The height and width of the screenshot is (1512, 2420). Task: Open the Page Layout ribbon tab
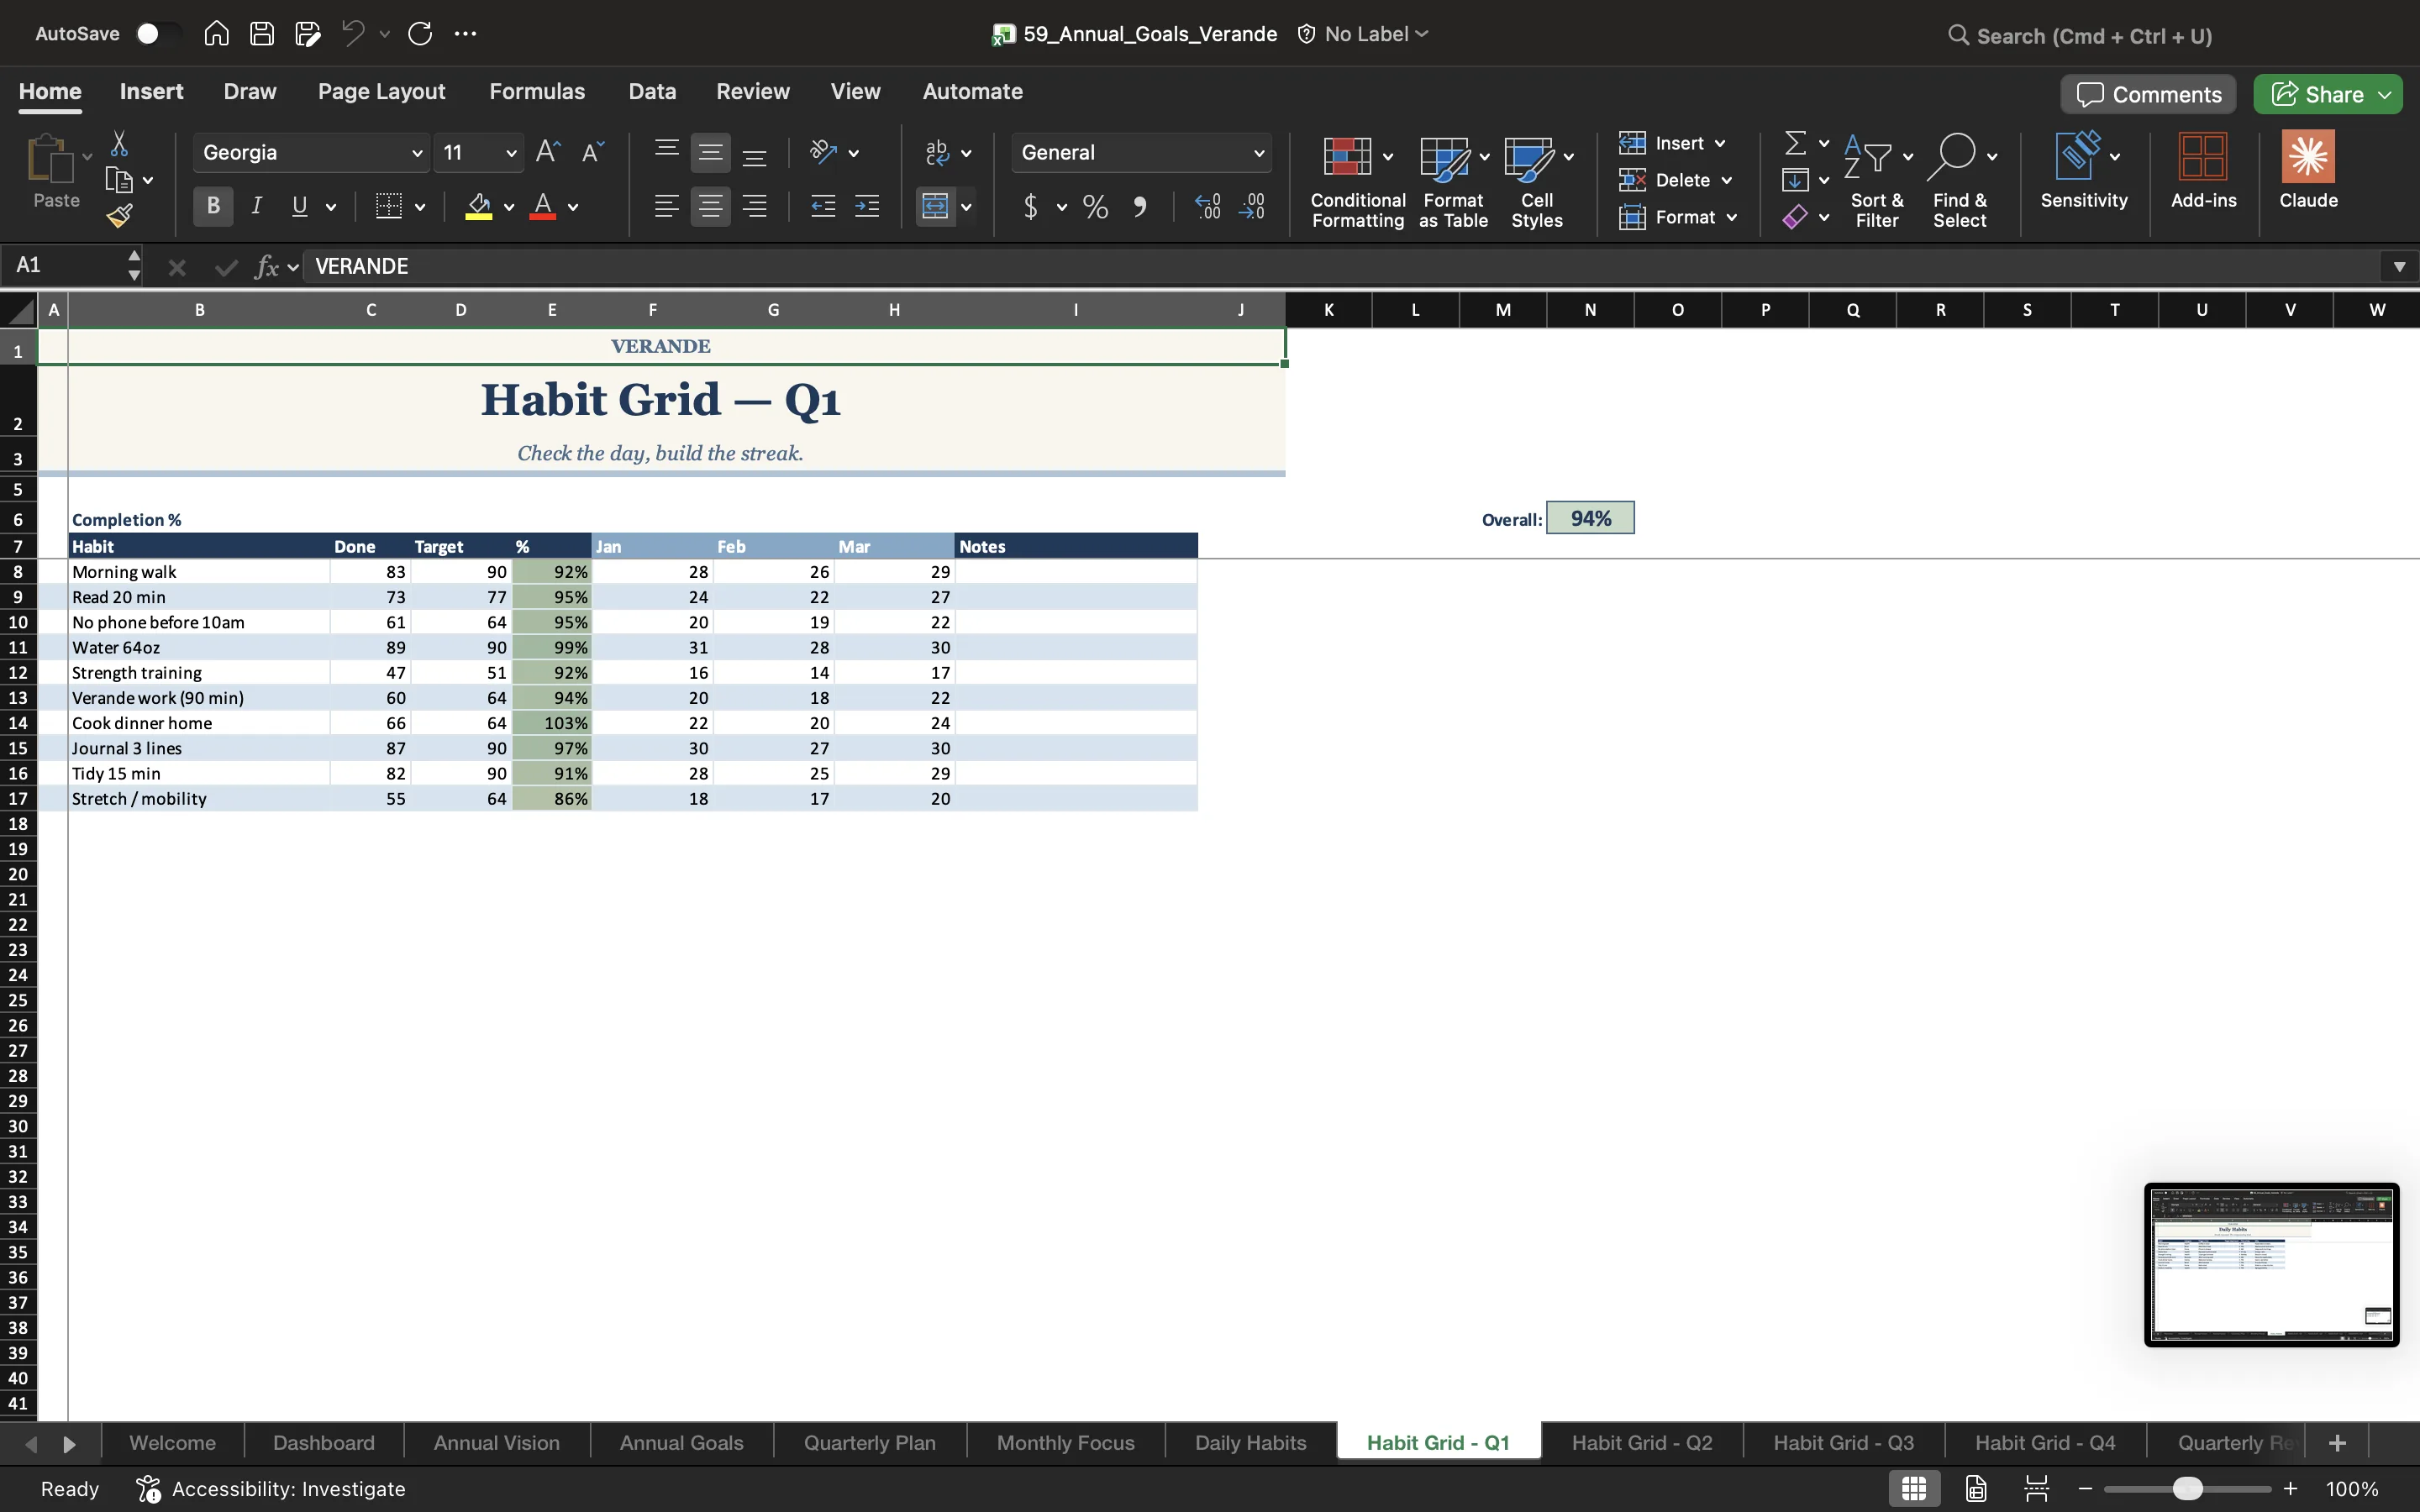(x=381, y=91)
